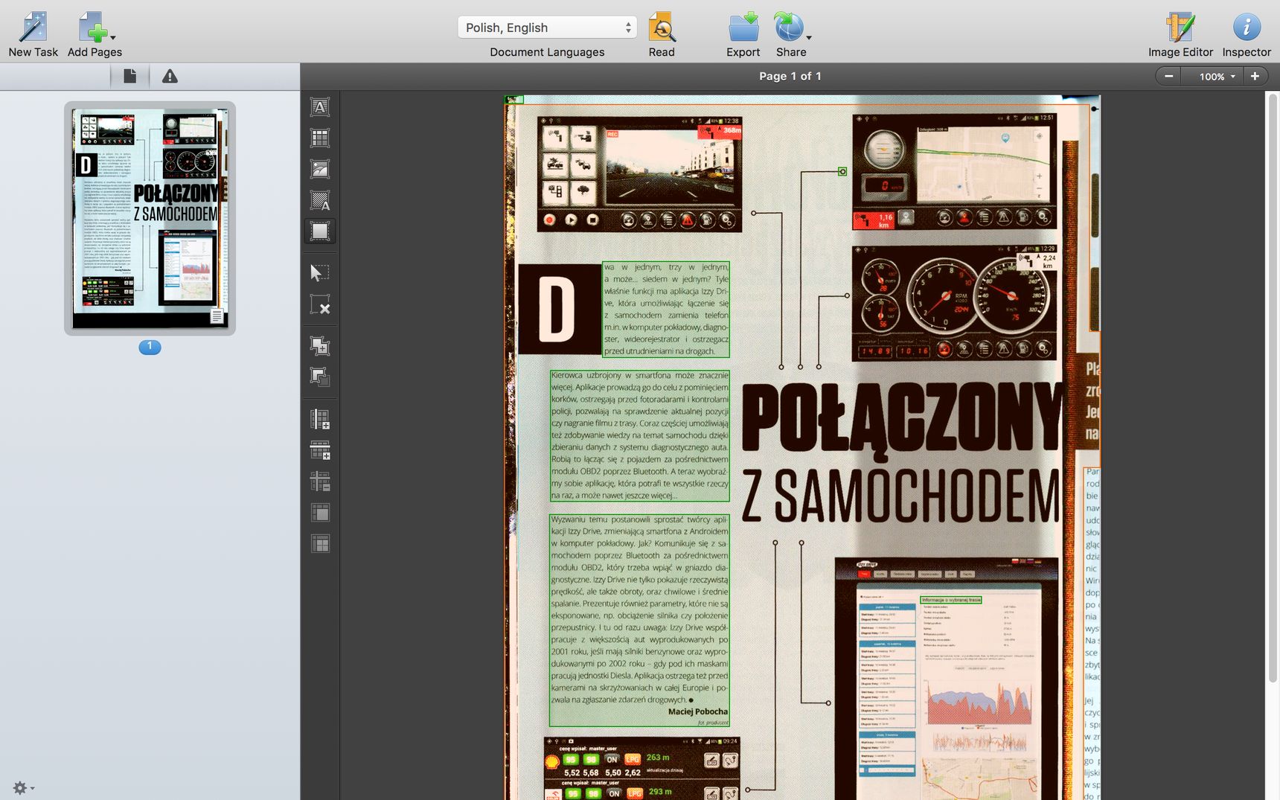Click the 'Page 1 of 1' label
The height and width of the screenshot is (800, 1280).
pyautogui.click(x=790, y=76)
